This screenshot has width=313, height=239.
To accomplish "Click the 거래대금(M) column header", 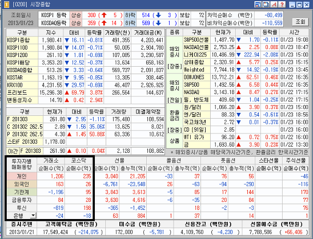I will coord(148,33).
